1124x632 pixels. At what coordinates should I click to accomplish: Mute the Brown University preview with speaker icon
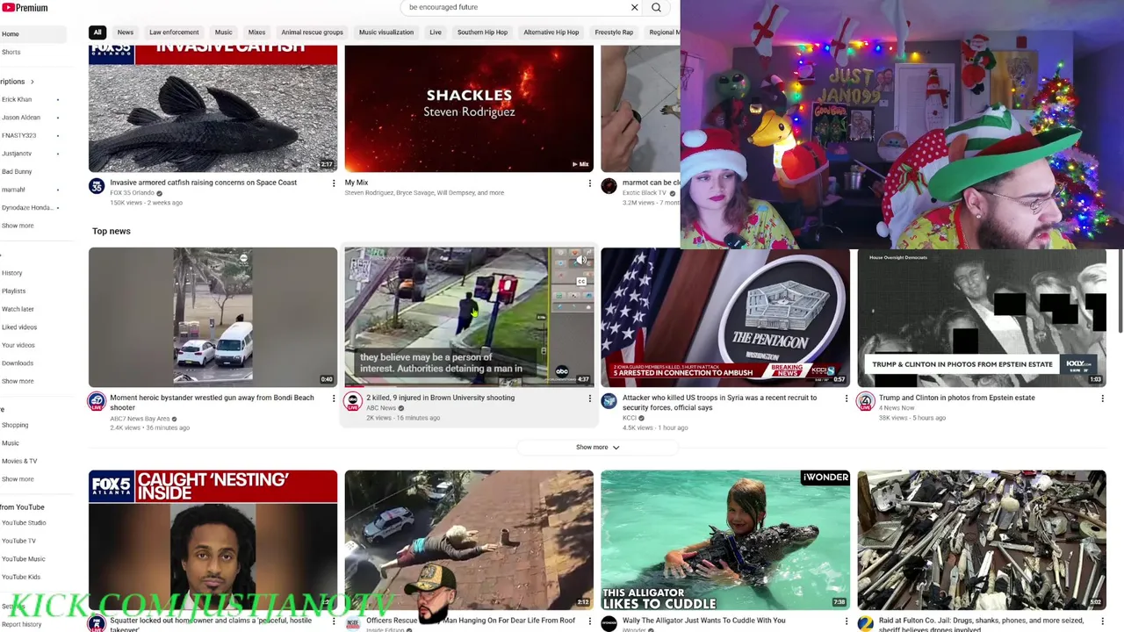pos(581,261)
